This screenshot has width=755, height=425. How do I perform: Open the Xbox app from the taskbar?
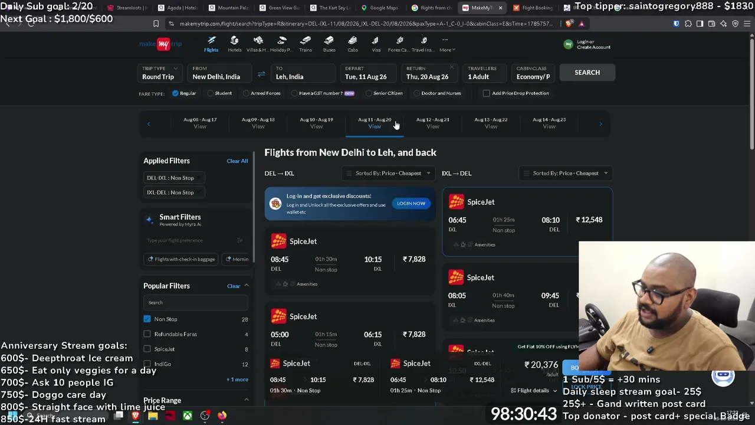(x=187, y=416)
